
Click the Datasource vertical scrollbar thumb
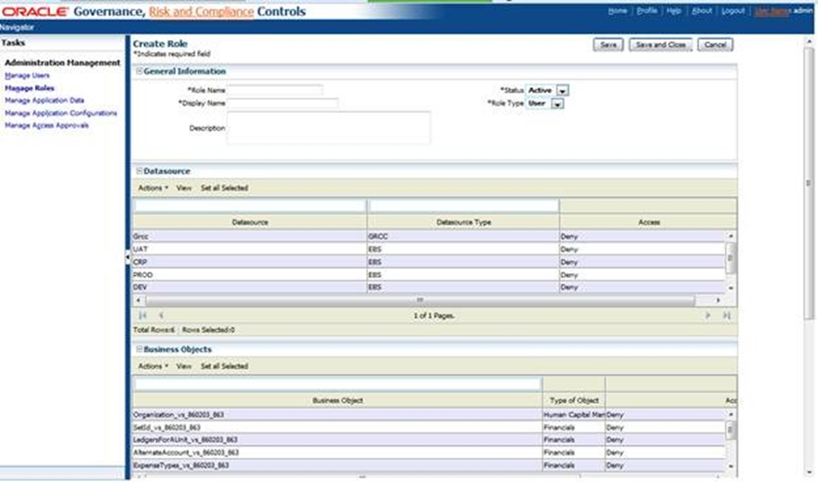coord(731,258)
